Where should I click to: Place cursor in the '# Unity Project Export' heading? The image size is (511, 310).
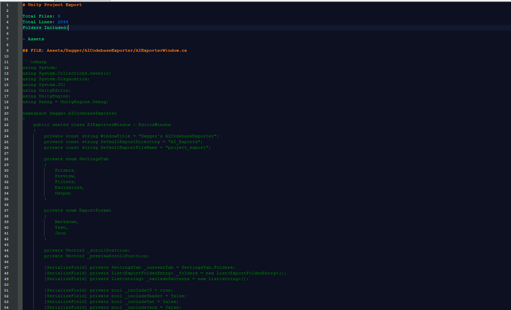pyautogui.click(x=52, y=5)
